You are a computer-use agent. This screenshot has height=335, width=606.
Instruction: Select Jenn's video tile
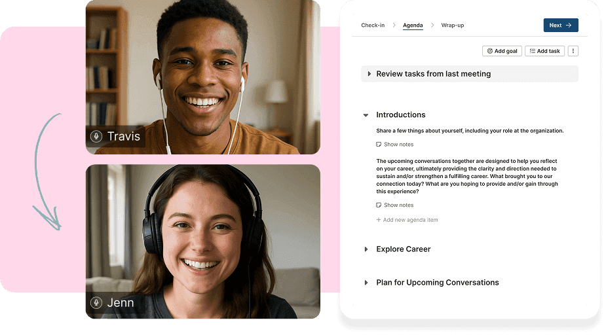[x=203, y=241]
